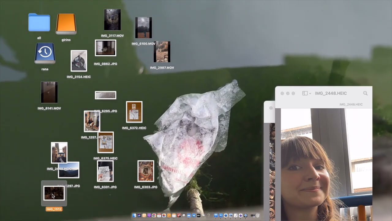Open Photos from the Dock
Screen dimensions: 392x221
[x=164, y=215]
